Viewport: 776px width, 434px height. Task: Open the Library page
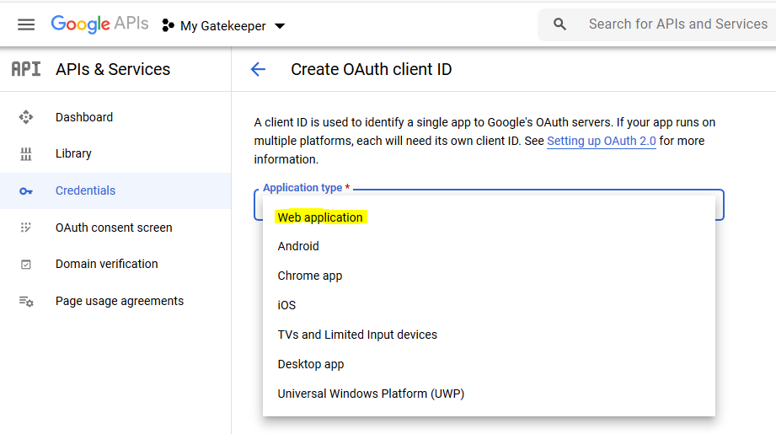[x=73, y=153]
